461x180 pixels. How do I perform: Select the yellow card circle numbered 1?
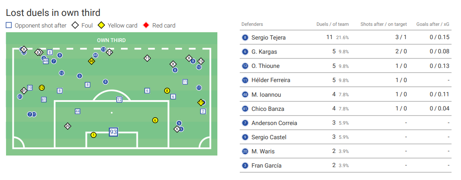click(93, 135)
